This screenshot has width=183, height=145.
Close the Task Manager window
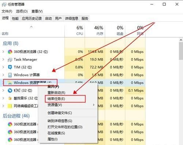click(x=177, y=4)
